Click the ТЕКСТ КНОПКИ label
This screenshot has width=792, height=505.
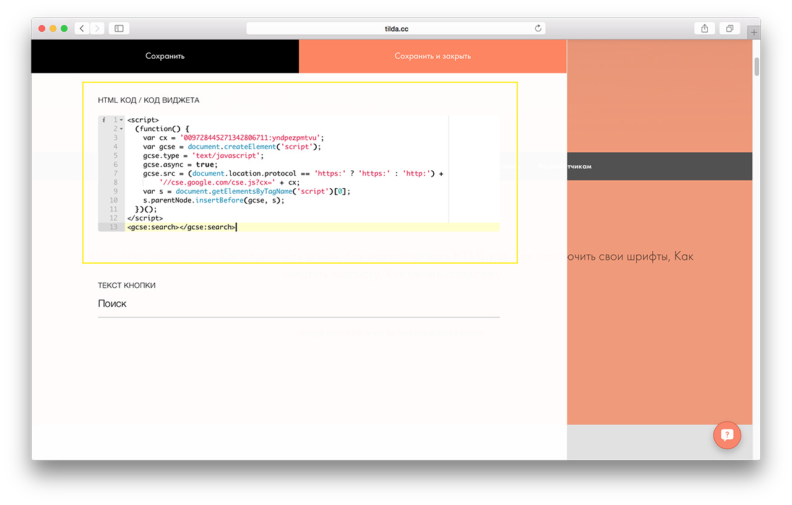[127, 285]
